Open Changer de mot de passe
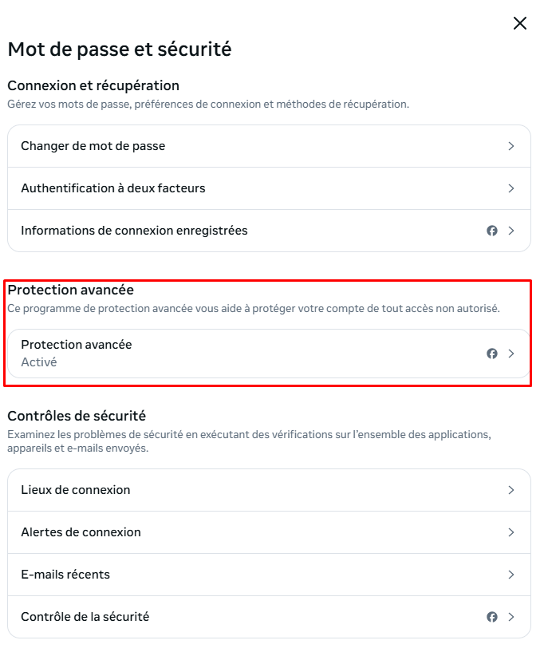 click(270, 146)
